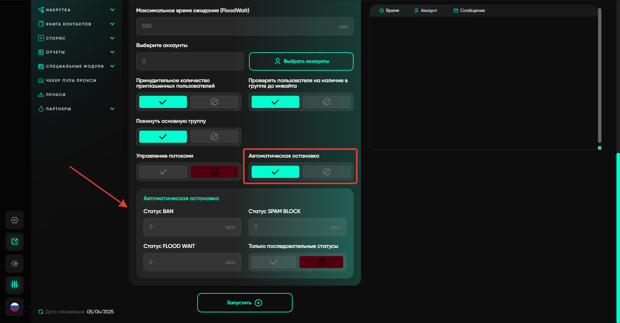
Task: Click the Выбрать аккаунты button
Action: (301, 61)
